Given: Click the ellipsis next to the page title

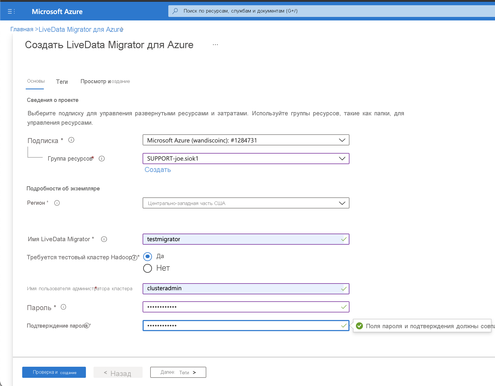Looking at the screenshot, I should coord(215,44).
